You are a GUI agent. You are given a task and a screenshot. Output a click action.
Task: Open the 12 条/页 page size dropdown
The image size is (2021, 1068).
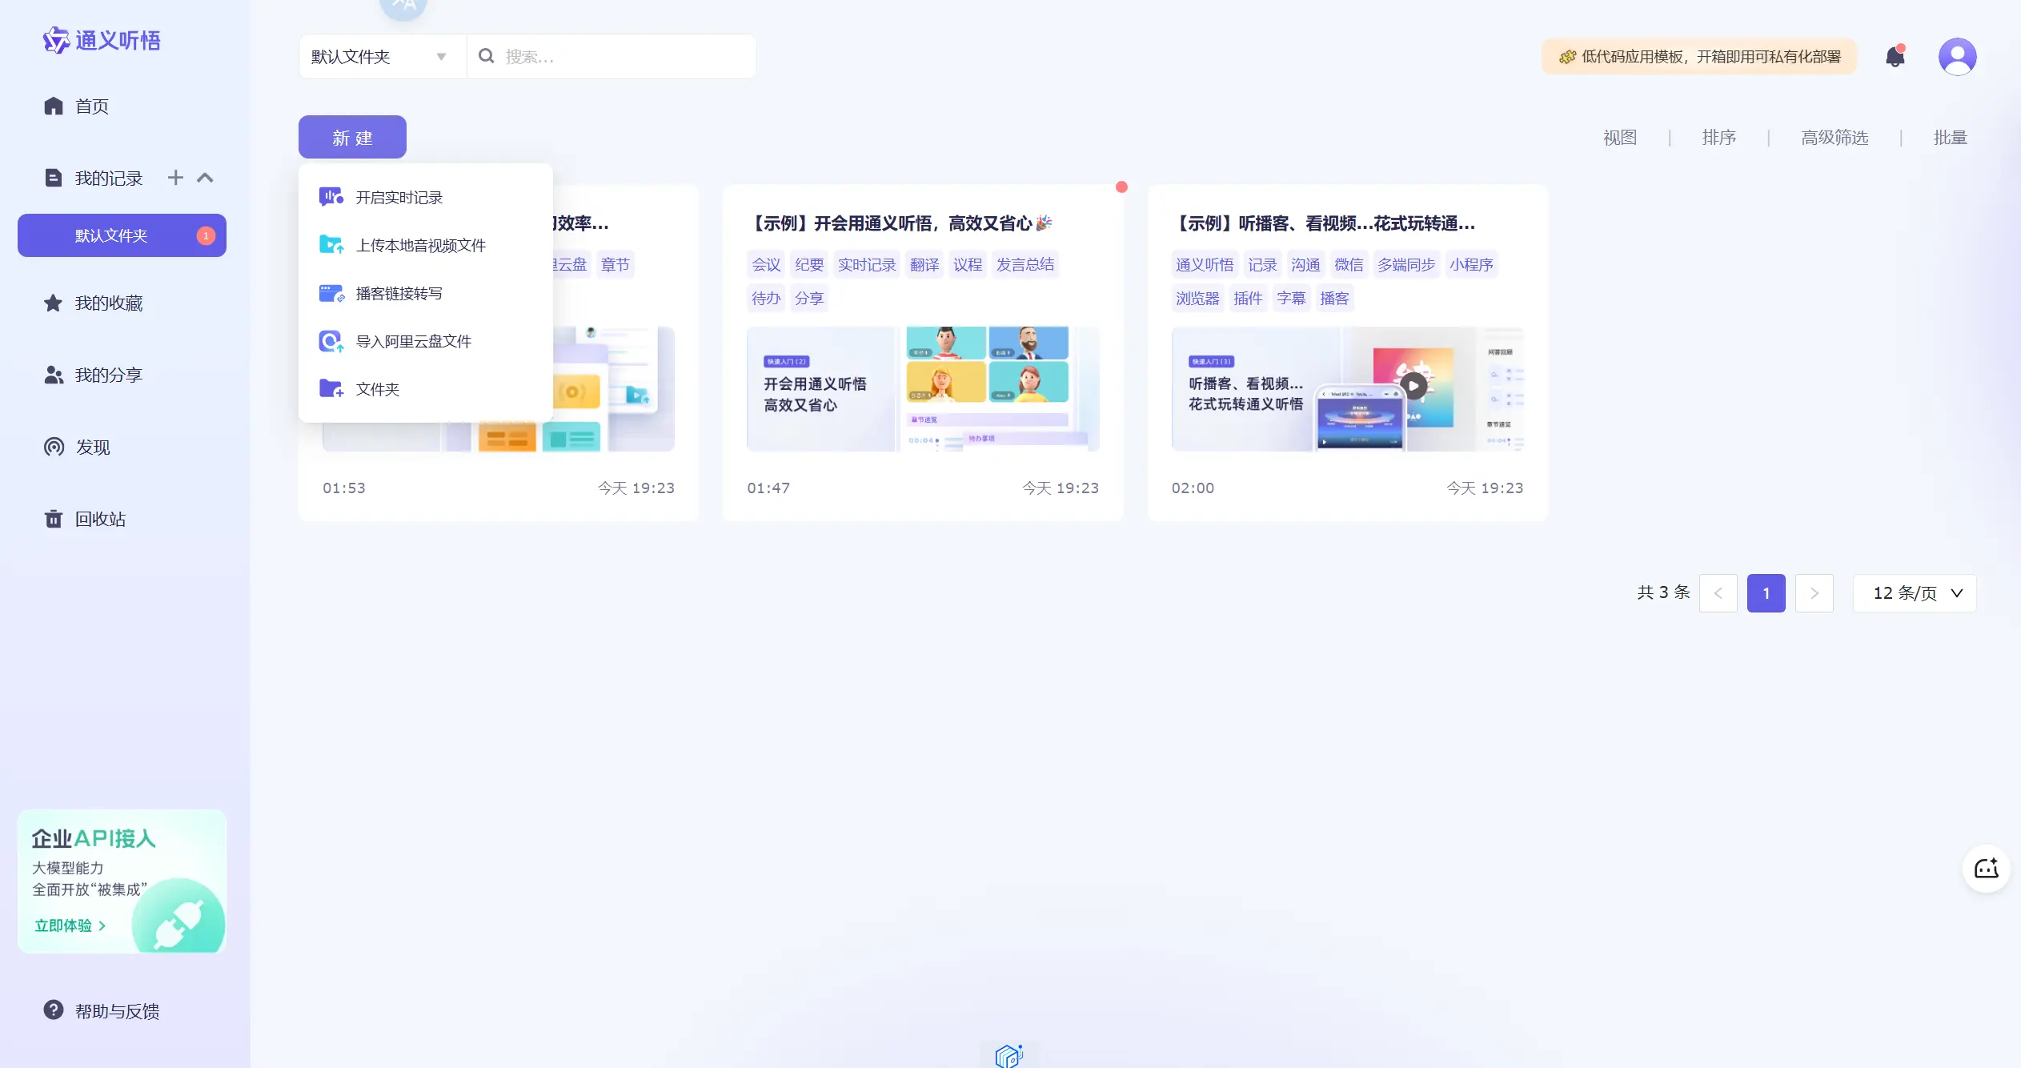point(1915,592)
